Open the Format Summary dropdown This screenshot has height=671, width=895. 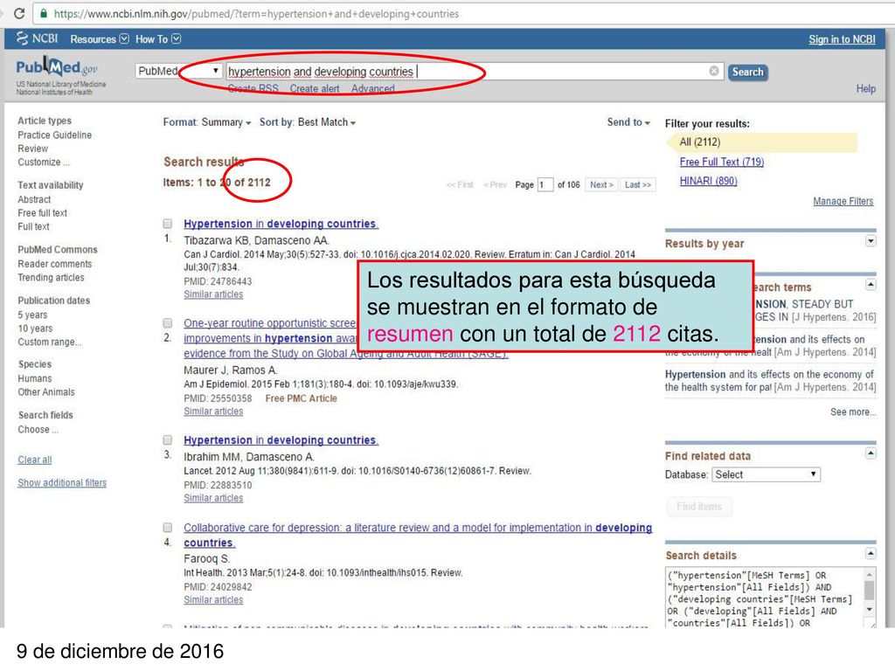tap(206, 122)
